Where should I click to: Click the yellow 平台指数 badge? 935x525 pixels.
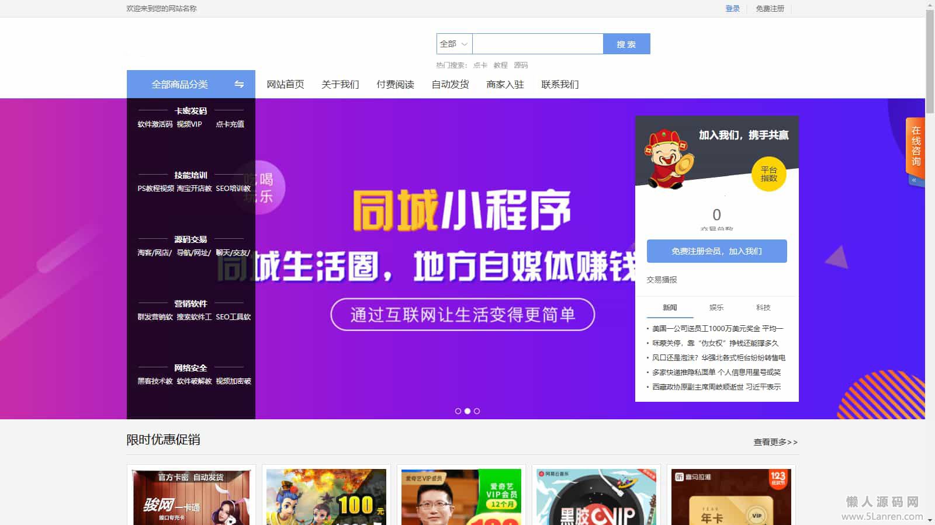point(769,174)
